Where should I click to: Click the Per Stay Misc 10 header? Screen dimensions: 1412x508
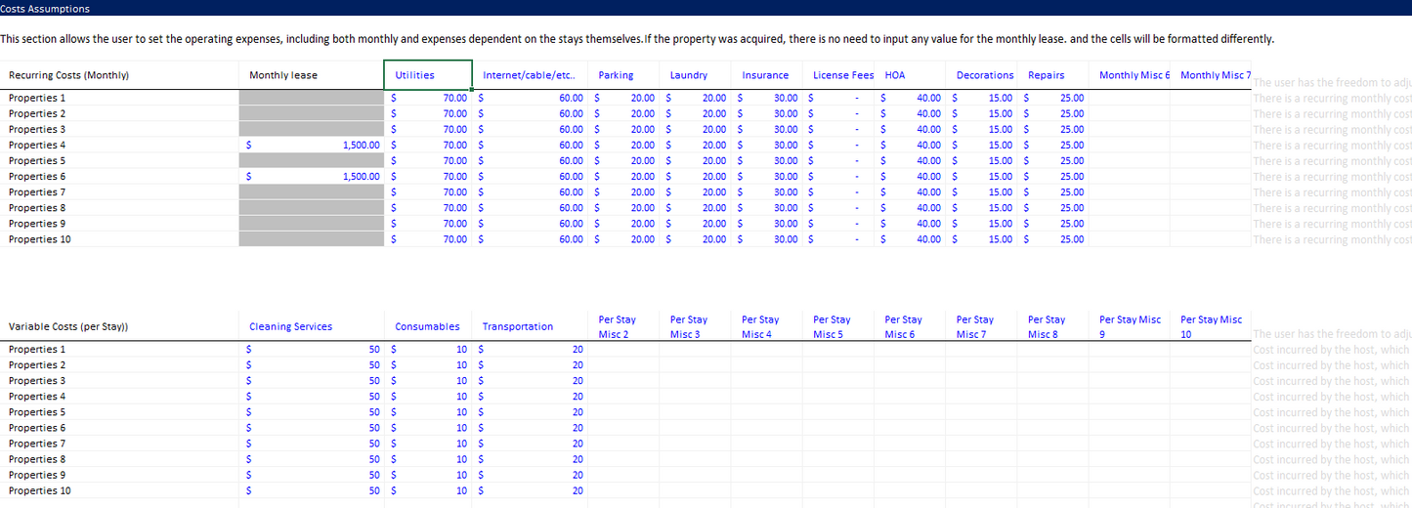pyautogui.click(x=1211, y=327)
